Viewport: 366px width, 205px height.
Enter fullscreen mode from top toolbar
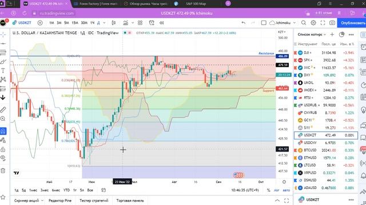323,23
